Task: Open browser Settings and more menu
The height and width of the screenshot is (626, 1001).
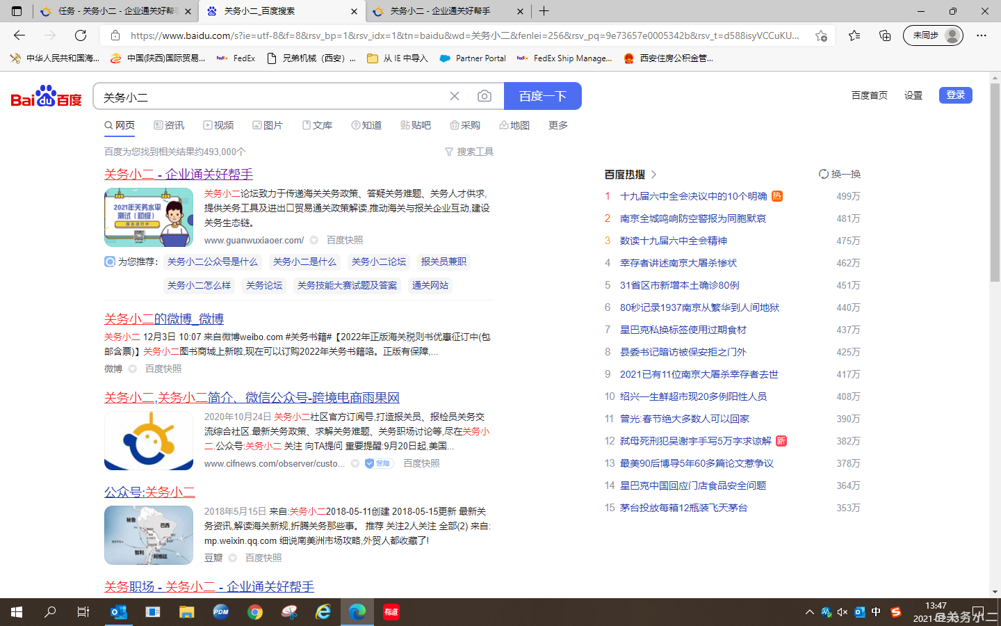Action: coord(981,35)
